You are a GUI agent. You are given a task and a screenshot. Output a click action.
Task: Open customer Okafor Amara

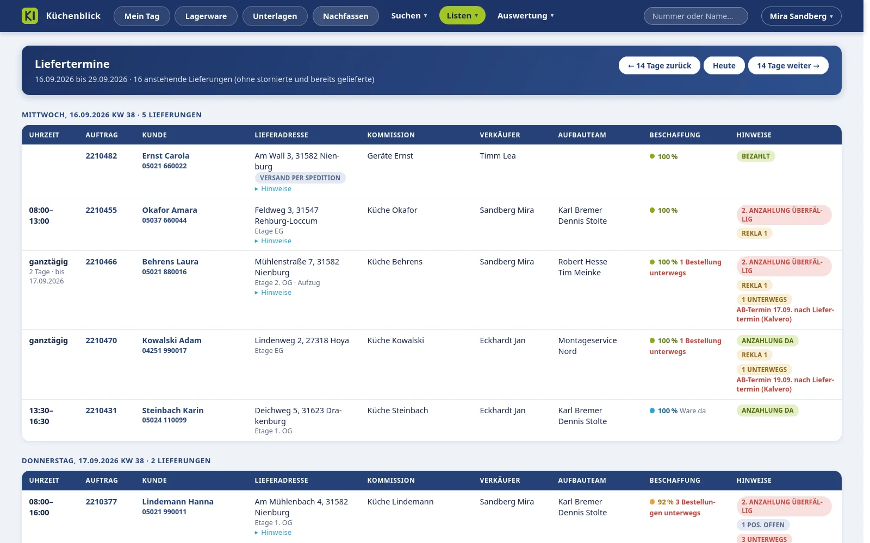[x=170, y=210]
